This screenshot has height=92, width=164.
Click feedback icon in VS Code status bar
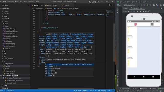coord(109,90)
